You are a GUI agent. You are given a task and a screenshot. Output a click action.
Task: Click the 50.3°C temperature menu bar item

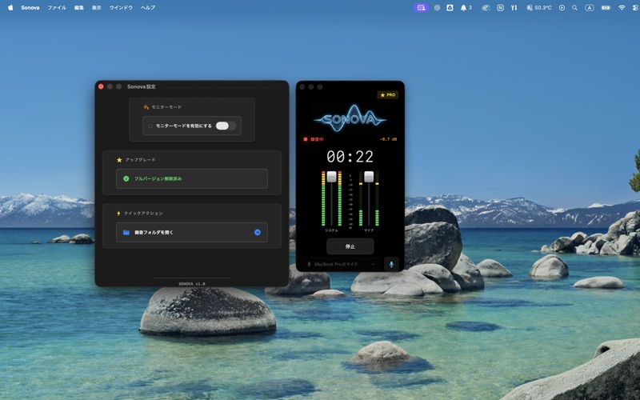[x=539, y=7]
